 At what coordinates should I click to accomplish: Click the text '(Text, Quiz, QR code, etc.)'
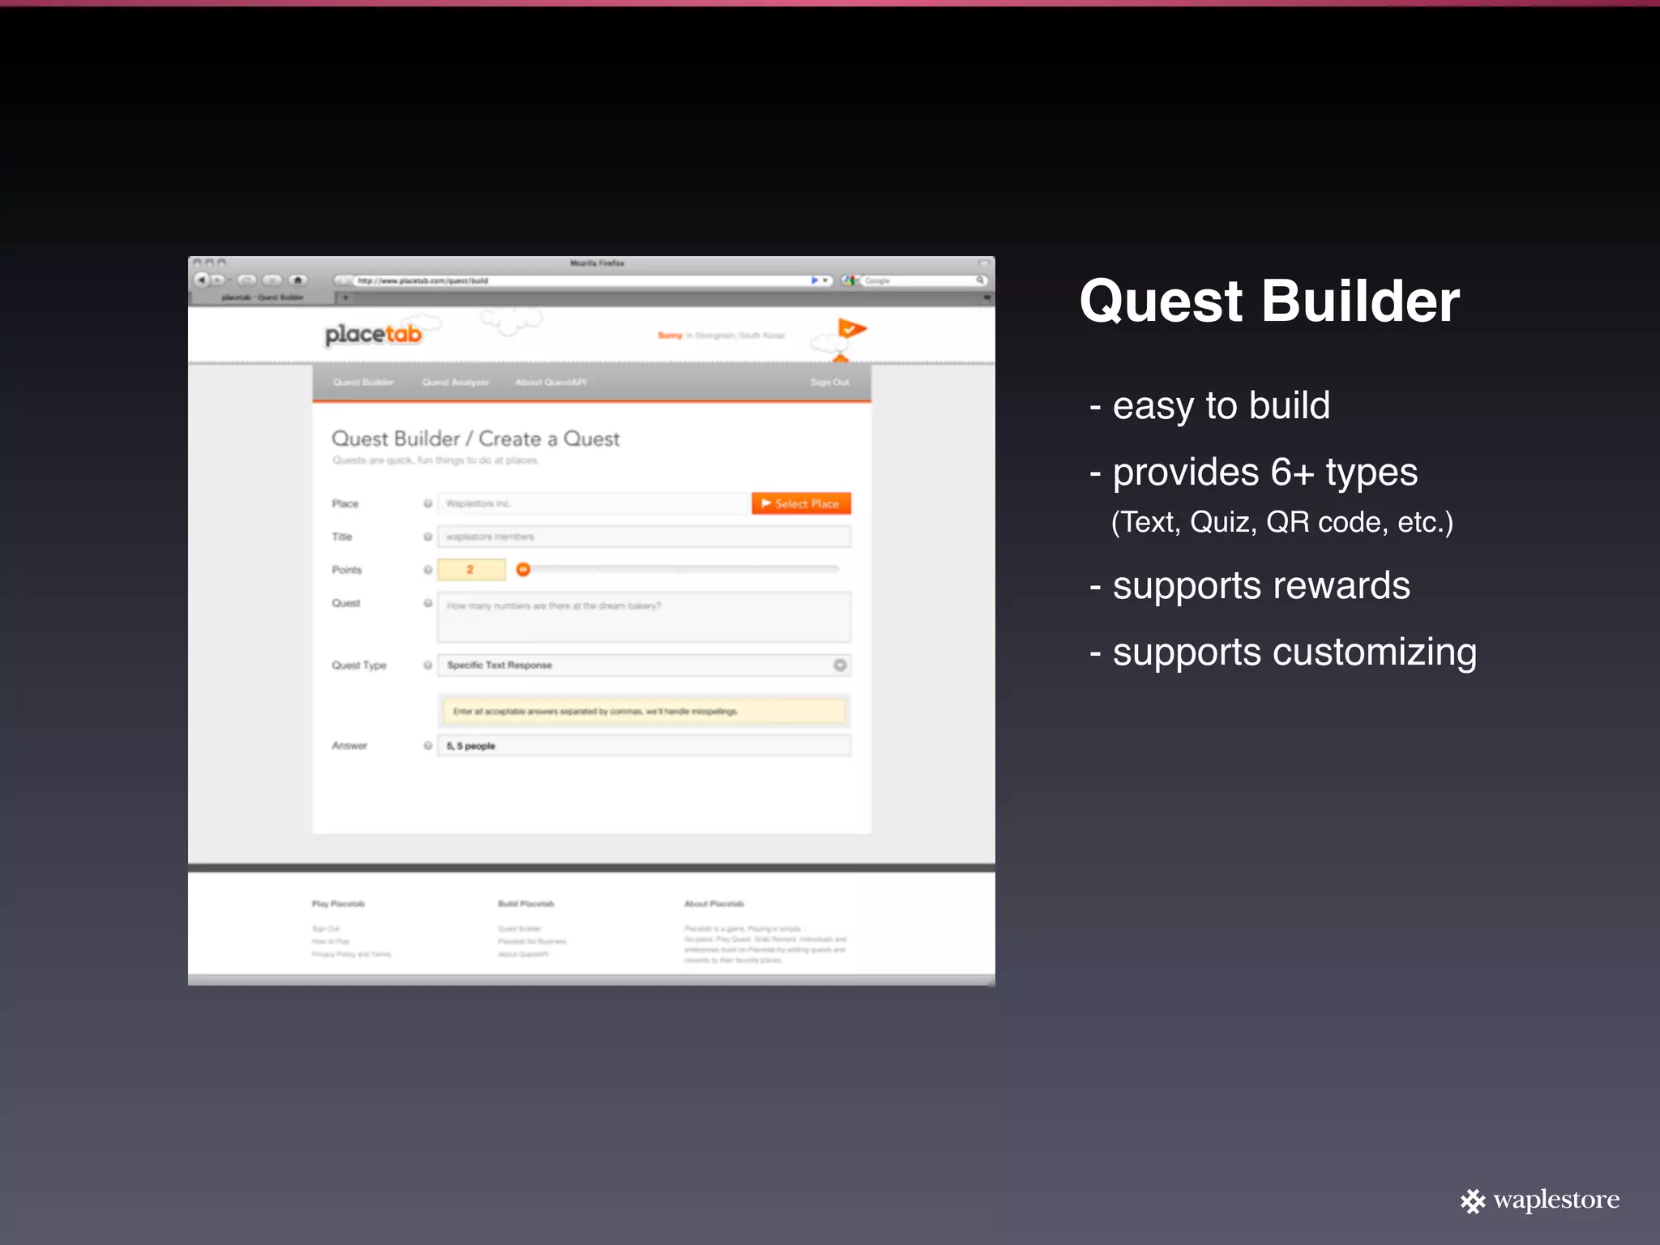pyautogui.click(x=1282, y=522)
